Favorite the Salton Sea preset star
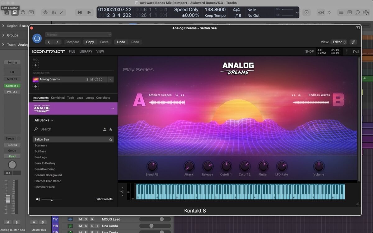Viewport: 373px width, 233px height. click(x=110, y=140)
